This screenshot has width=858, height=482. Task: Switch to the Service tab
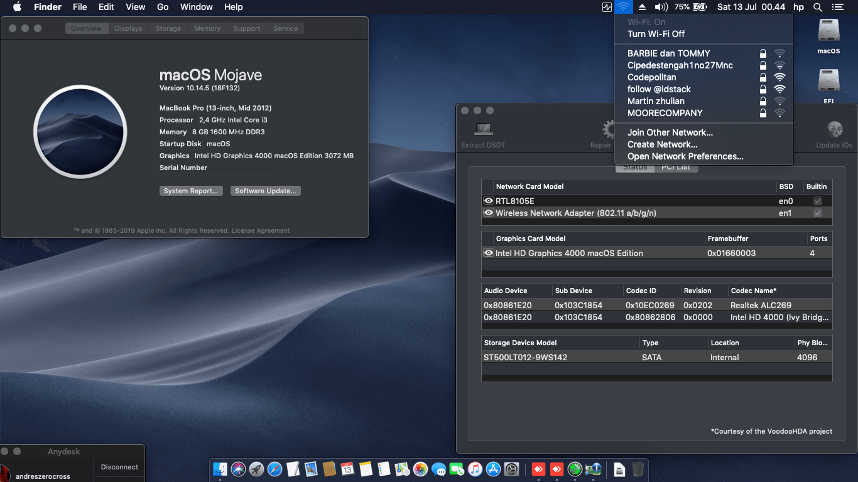[286, 28]
